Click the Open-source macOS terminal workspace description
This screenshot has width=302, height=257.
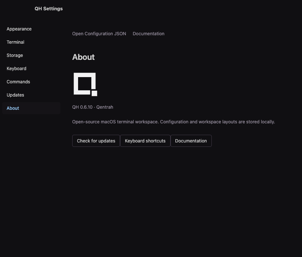pyautogui.click(x=173, y=122)
